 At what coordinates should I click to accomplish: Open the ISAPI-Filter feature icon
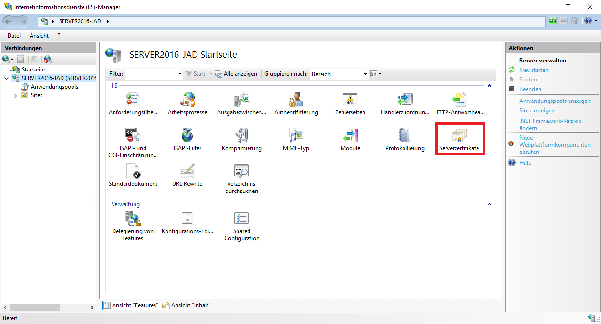tap(187, 136)
